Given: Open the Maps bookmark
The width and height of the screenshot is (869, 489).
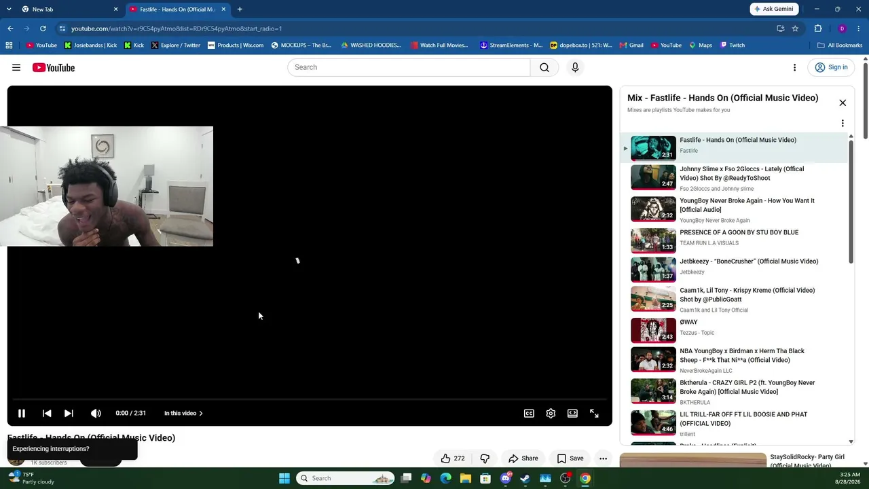Looking at the screenshot, I should 701,46.
